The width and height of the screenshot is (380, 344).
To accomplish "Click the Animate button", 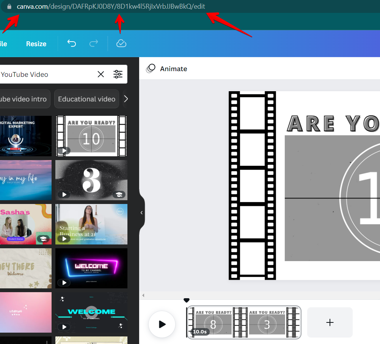I will pos(167,68).
